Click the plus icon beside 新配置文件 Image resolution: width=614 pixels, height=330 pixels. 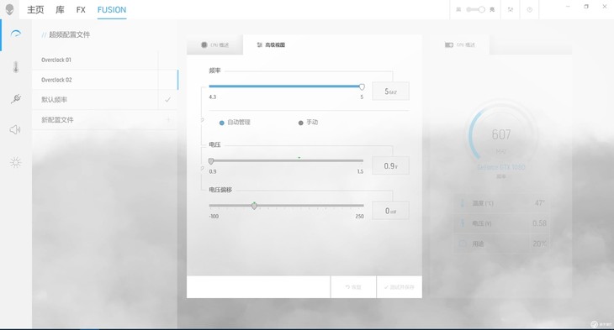(x=168, y=119)
